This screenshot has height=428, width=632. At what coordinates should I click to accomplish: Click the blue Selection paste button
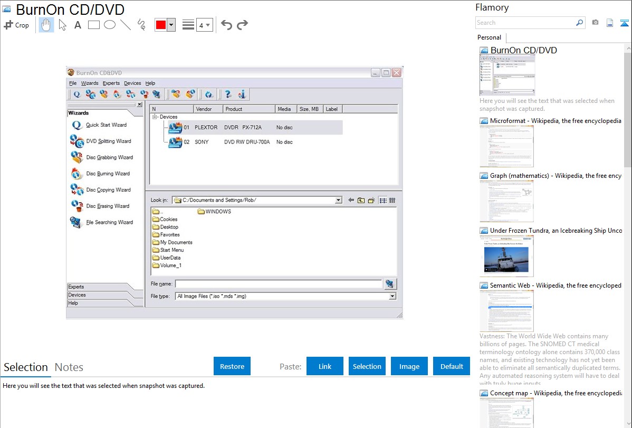tap(367, 366)
